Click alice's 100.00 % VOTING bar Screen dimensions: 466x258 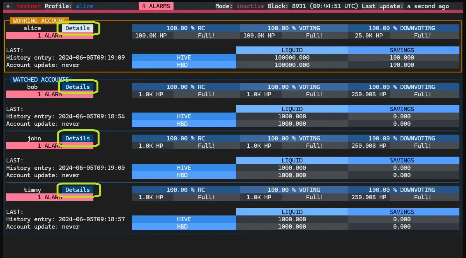coord(294,28)
